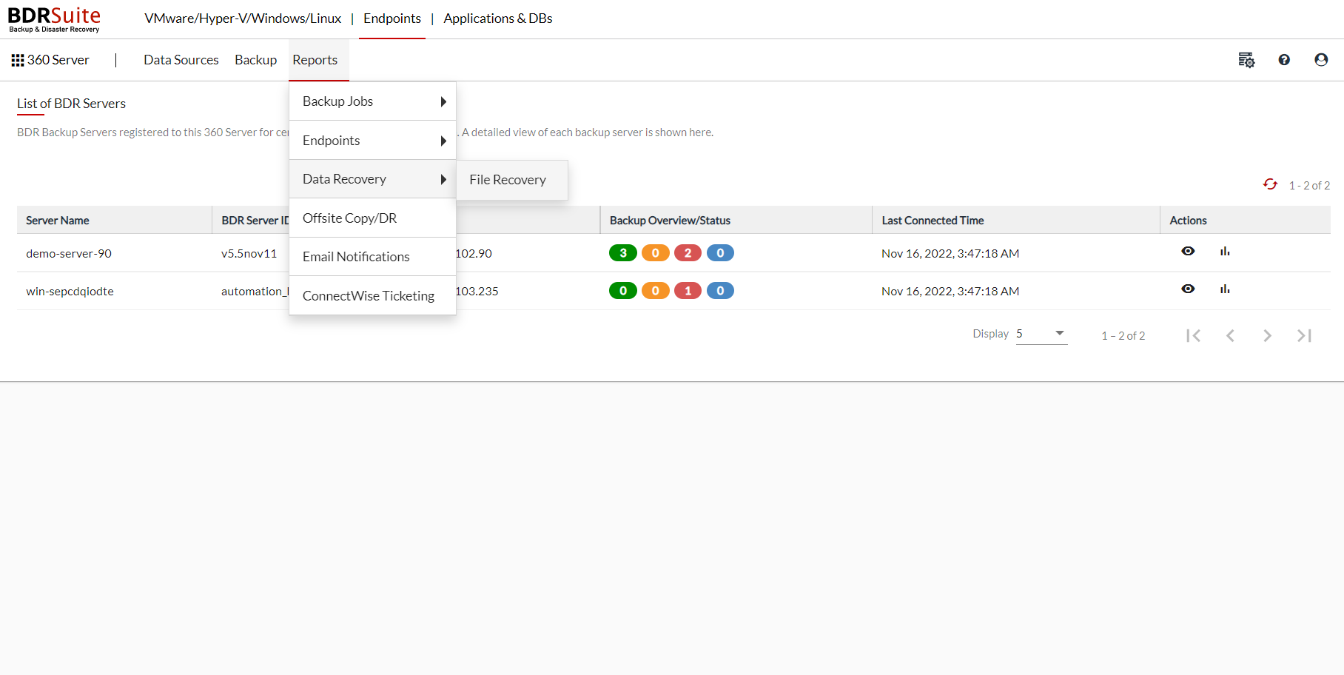Go to next page of table
The image size is (1344, 675).
[1267, 336]
